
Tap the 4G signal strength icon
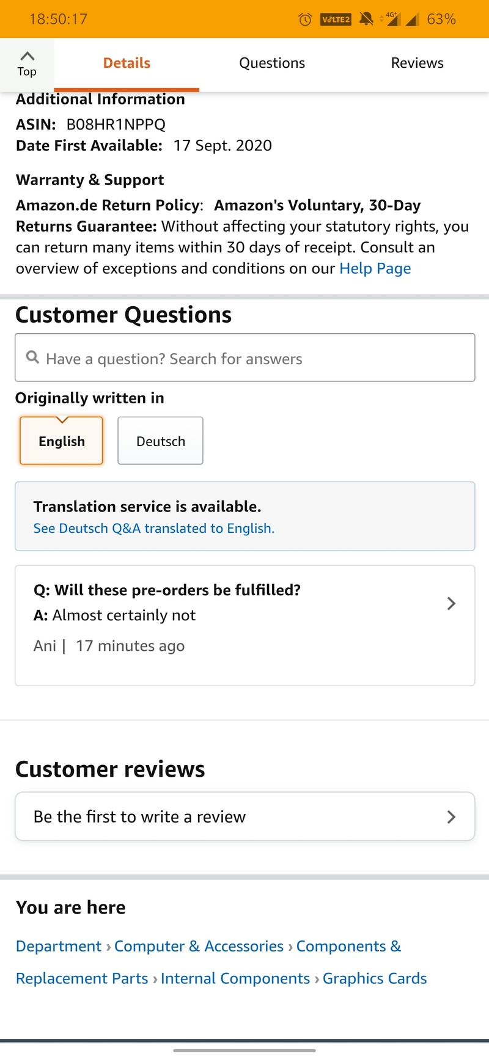pos(392,19)
